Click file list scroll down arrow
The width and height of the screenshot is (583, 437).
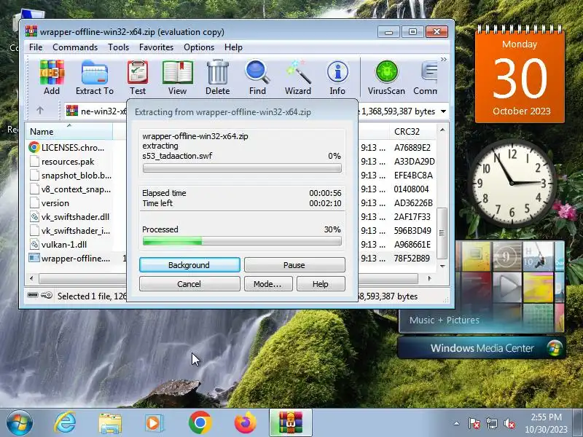tap(442, 266)
